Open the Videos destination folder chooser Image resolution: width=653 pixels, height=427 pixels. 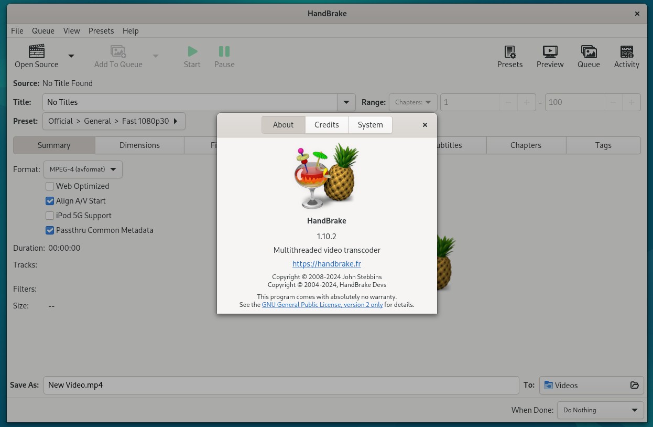click(x=591, y=385)
